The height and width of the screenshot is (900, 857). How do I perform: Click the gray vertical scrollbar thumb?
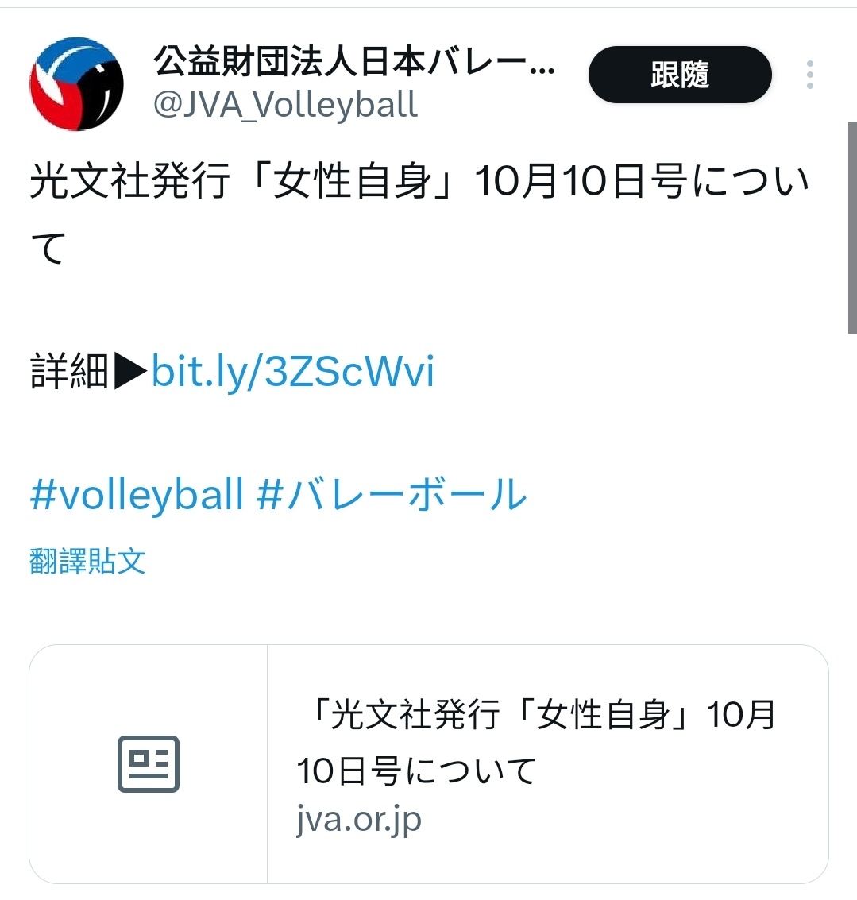852,227
